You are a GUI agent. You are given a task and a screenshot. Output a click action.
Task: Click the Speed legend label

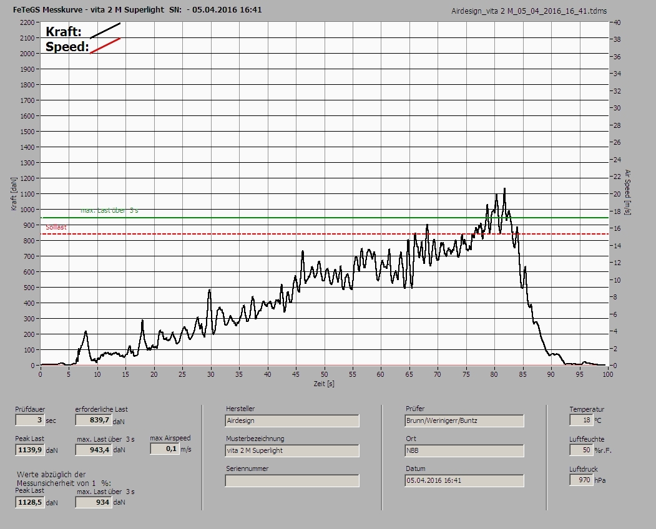[67, 46]
